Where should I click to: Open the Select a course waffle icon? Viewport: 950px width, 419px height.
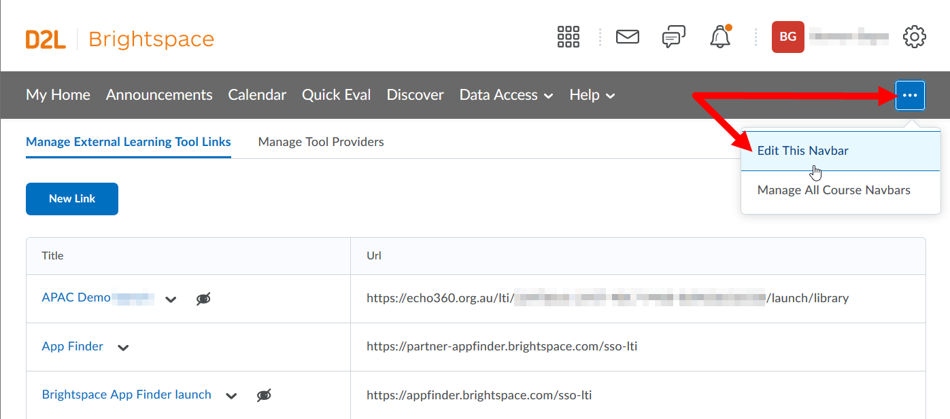(x=568, y=37)
